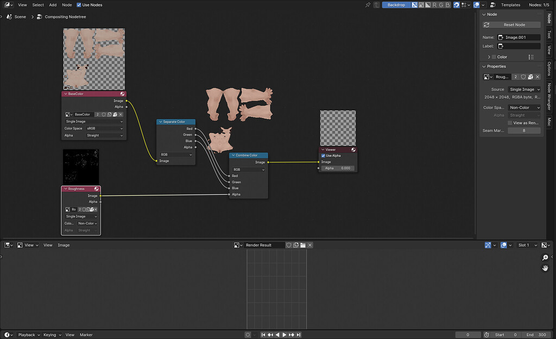Viewport: 556px width, 339px height.
Task: Open the Select menu in node editor
Action: tap(38, 5)
